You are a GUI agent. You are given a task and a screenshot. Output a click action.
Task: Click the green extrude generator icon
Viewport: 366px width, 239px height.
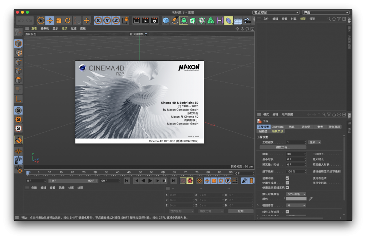(x=193, y=20)
